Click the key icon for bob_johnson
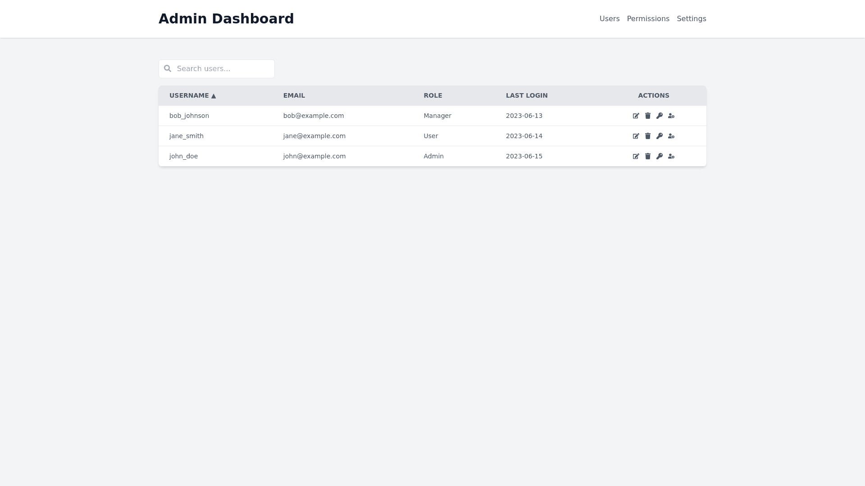 [x=659, y=116]
